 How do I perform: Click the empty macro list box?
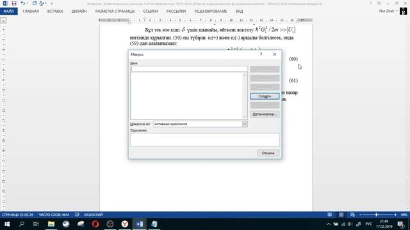pyautogui.click(x=186, y=96)
